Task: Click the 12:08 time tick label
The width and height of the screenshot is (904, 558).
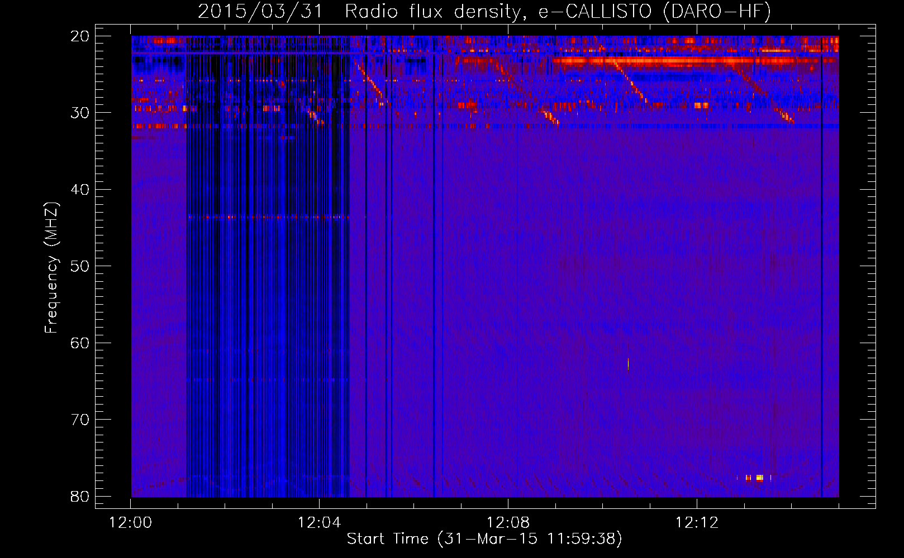Action: tap(508, 523)
